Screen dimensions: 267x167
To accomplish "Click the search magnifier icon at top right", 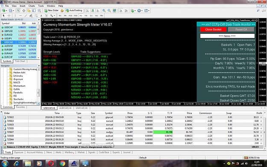I will click(258, 11).
